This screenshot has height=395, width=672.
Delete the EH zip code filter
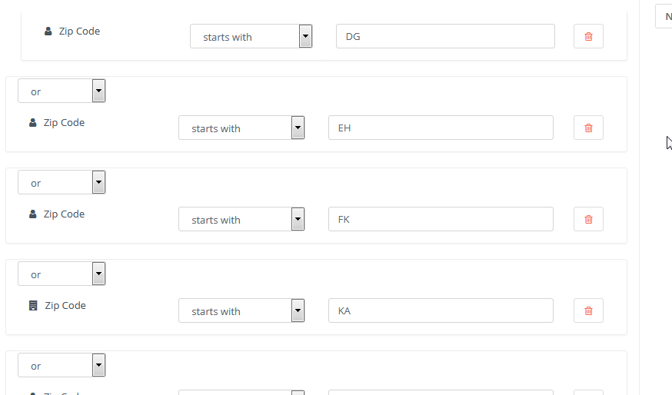click(x=588, y=128)
